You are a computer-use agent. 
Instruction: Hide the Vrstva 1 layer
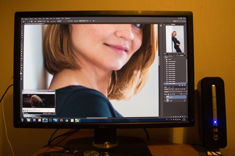pos(165,97)
